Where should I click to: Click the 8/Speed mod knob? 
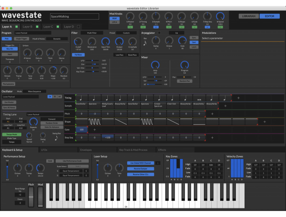220,16
